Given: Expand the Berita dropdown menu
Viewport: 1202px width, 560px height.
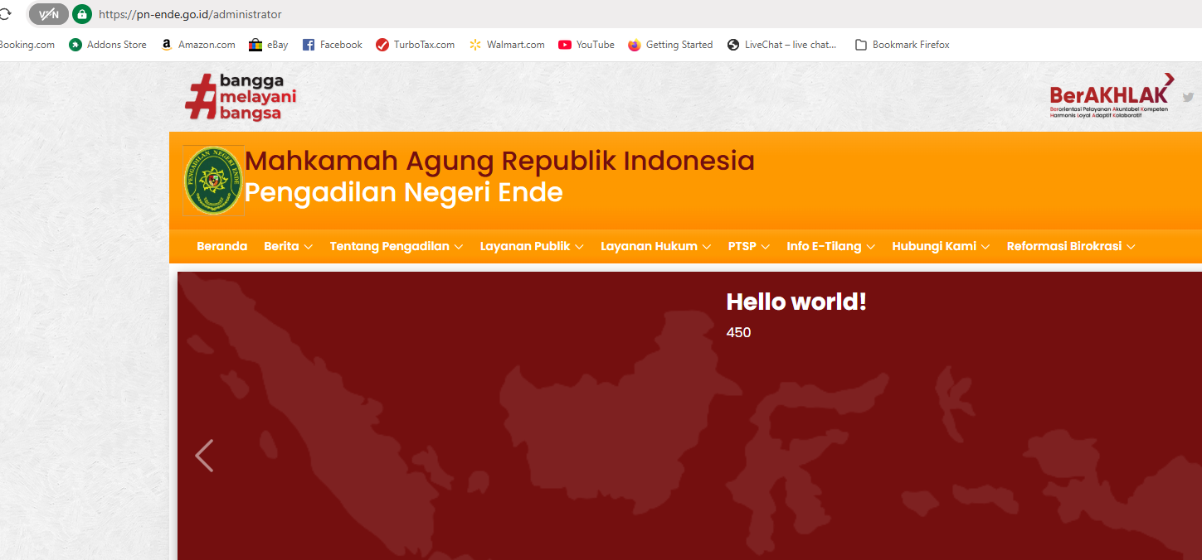Looking at the screenshot, I should 288,246.
